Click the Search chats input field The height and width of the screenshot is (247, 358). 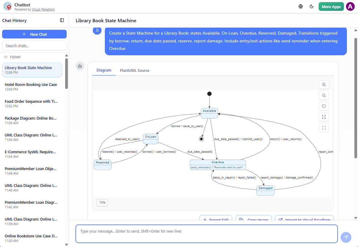[x=34, y=46]
